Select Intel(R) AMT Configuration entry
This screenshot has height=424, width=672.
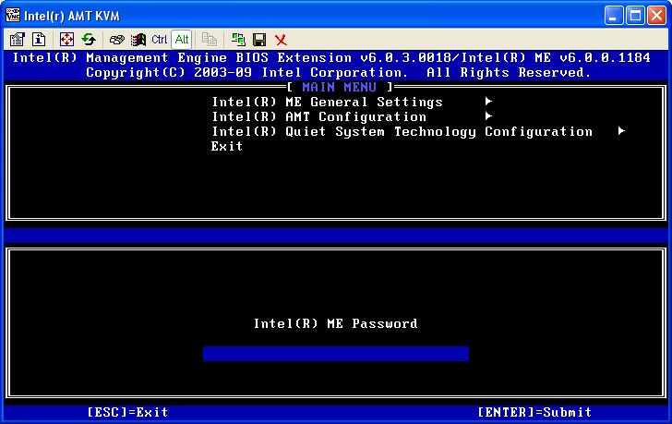click(x=318, y=116)
